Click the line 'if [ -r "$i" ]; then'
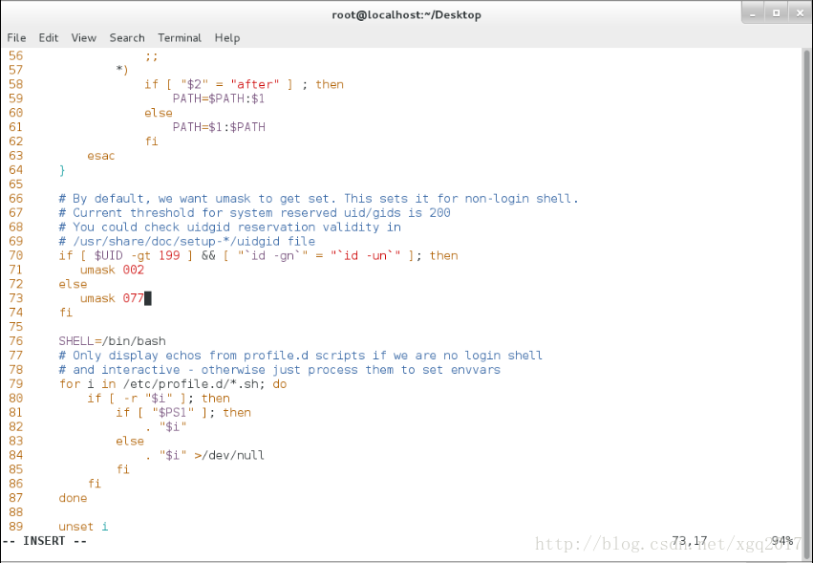 click(x=159, y=398)
